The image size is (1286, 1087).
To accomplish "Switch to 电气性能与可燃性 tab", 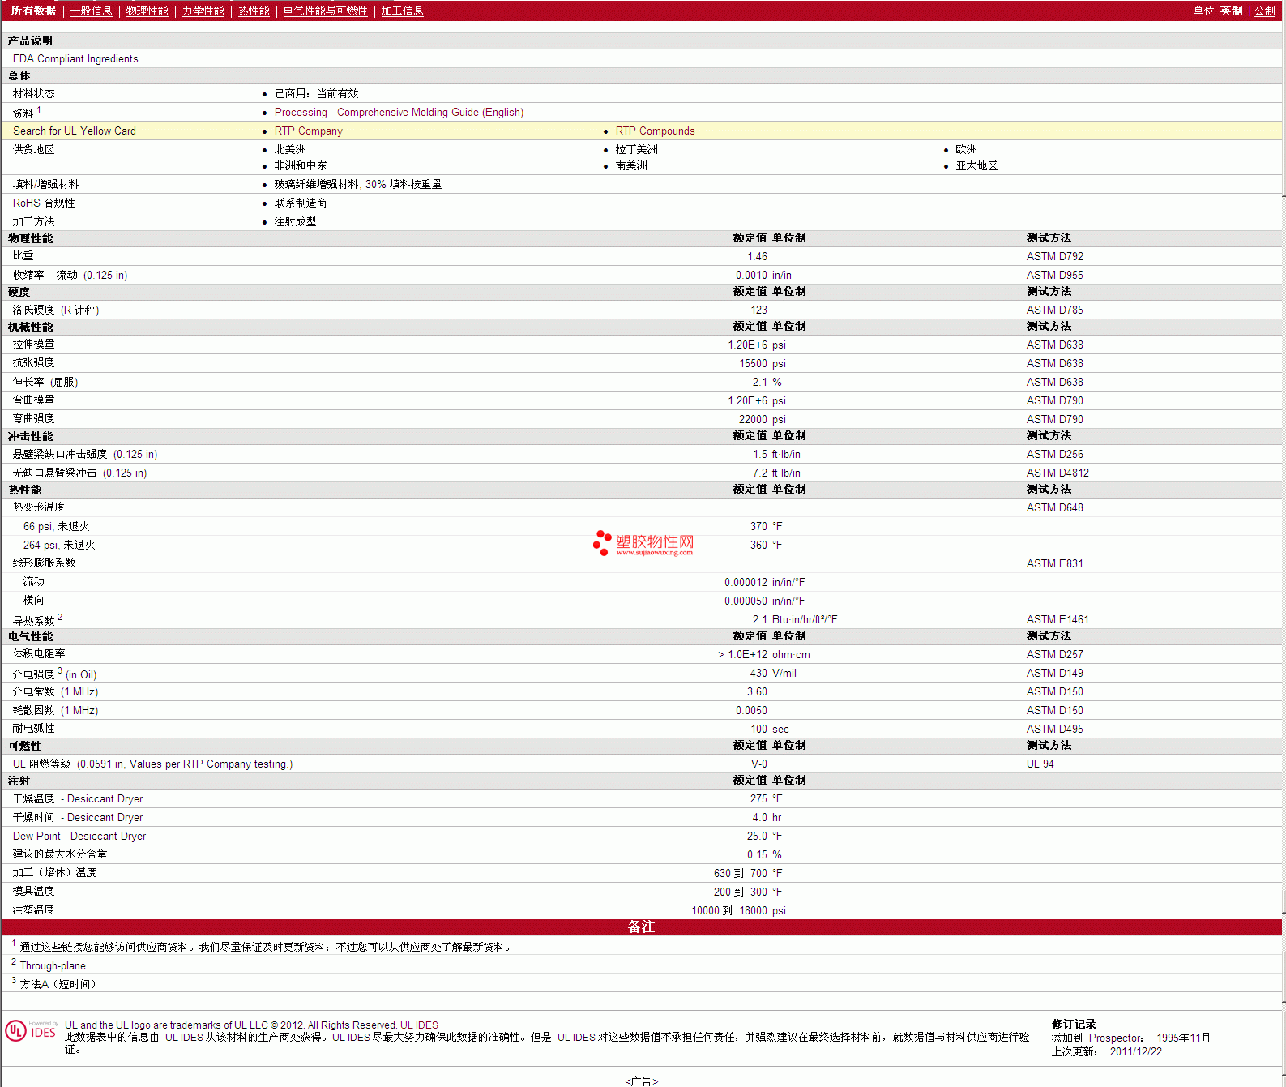I will (x=326, y=11).
